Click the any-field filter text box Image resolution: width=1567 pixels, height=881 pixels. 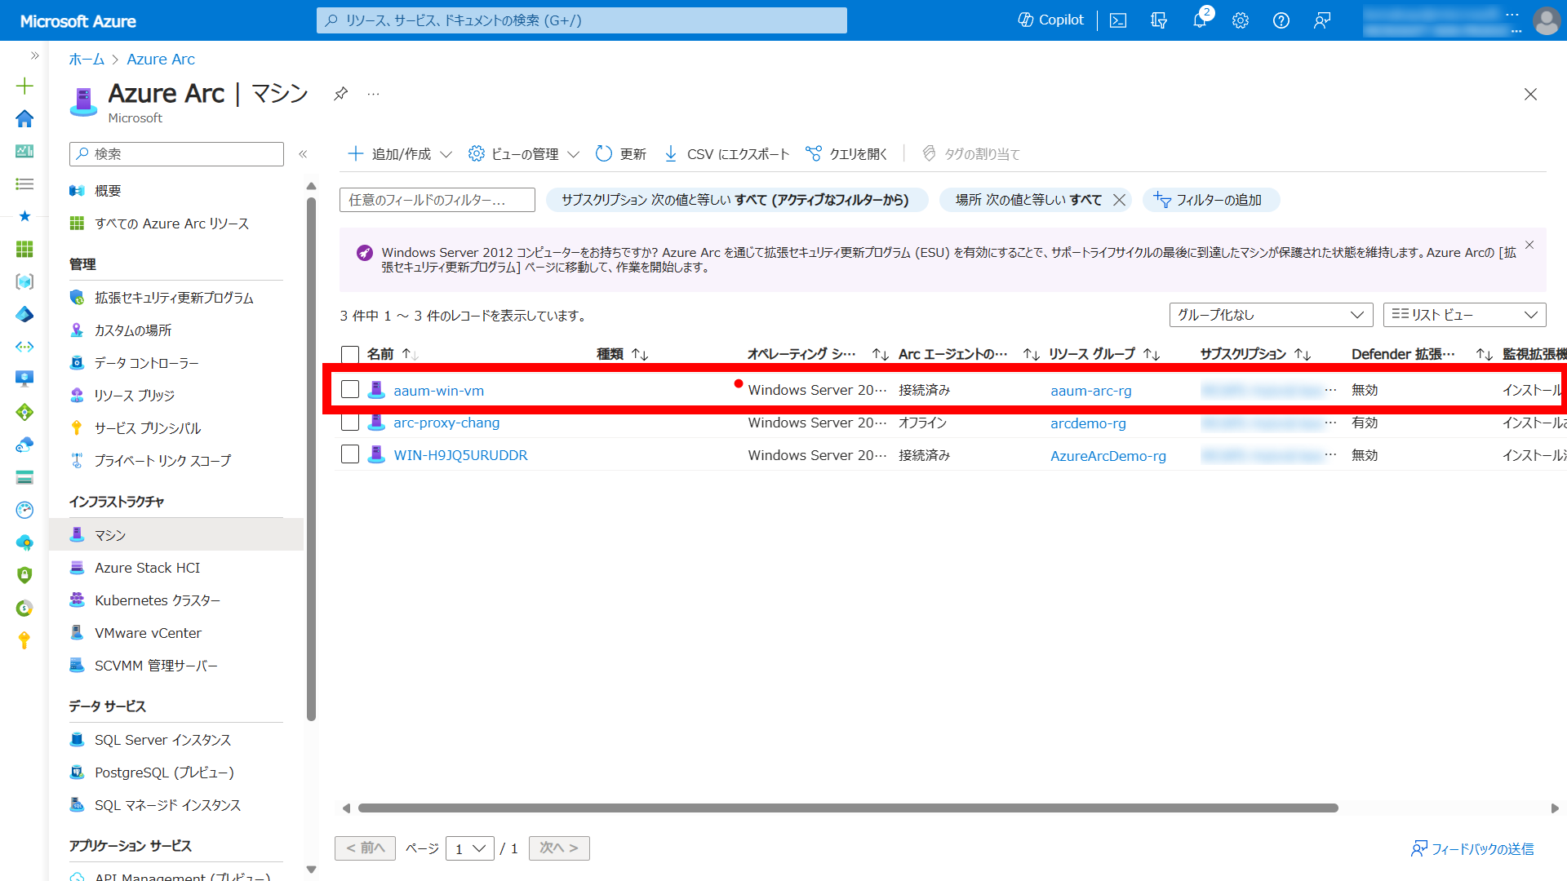click(x=437, y=200)
